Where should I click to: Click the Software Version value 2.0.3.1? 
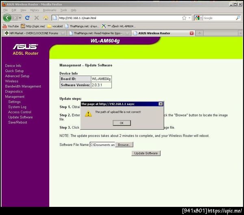(x=97, y=85)
